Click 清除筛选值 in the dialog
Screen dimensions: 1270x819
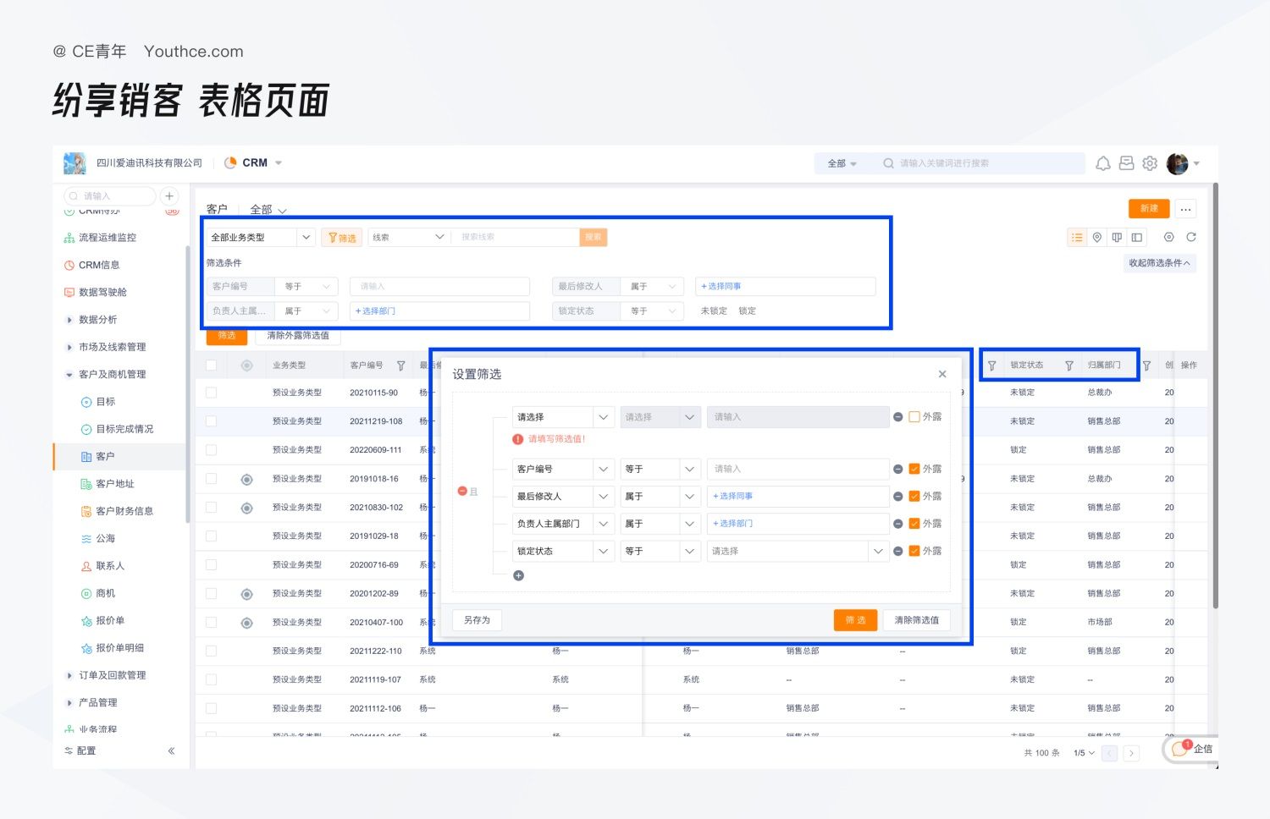[916, 620]
